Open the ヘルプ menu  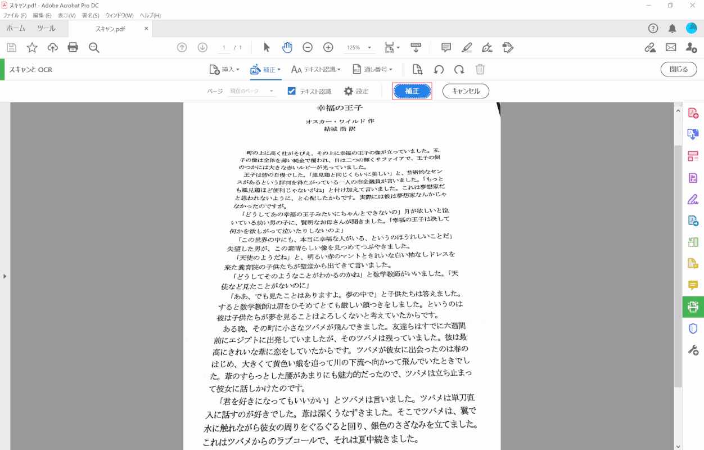(150, 15)
